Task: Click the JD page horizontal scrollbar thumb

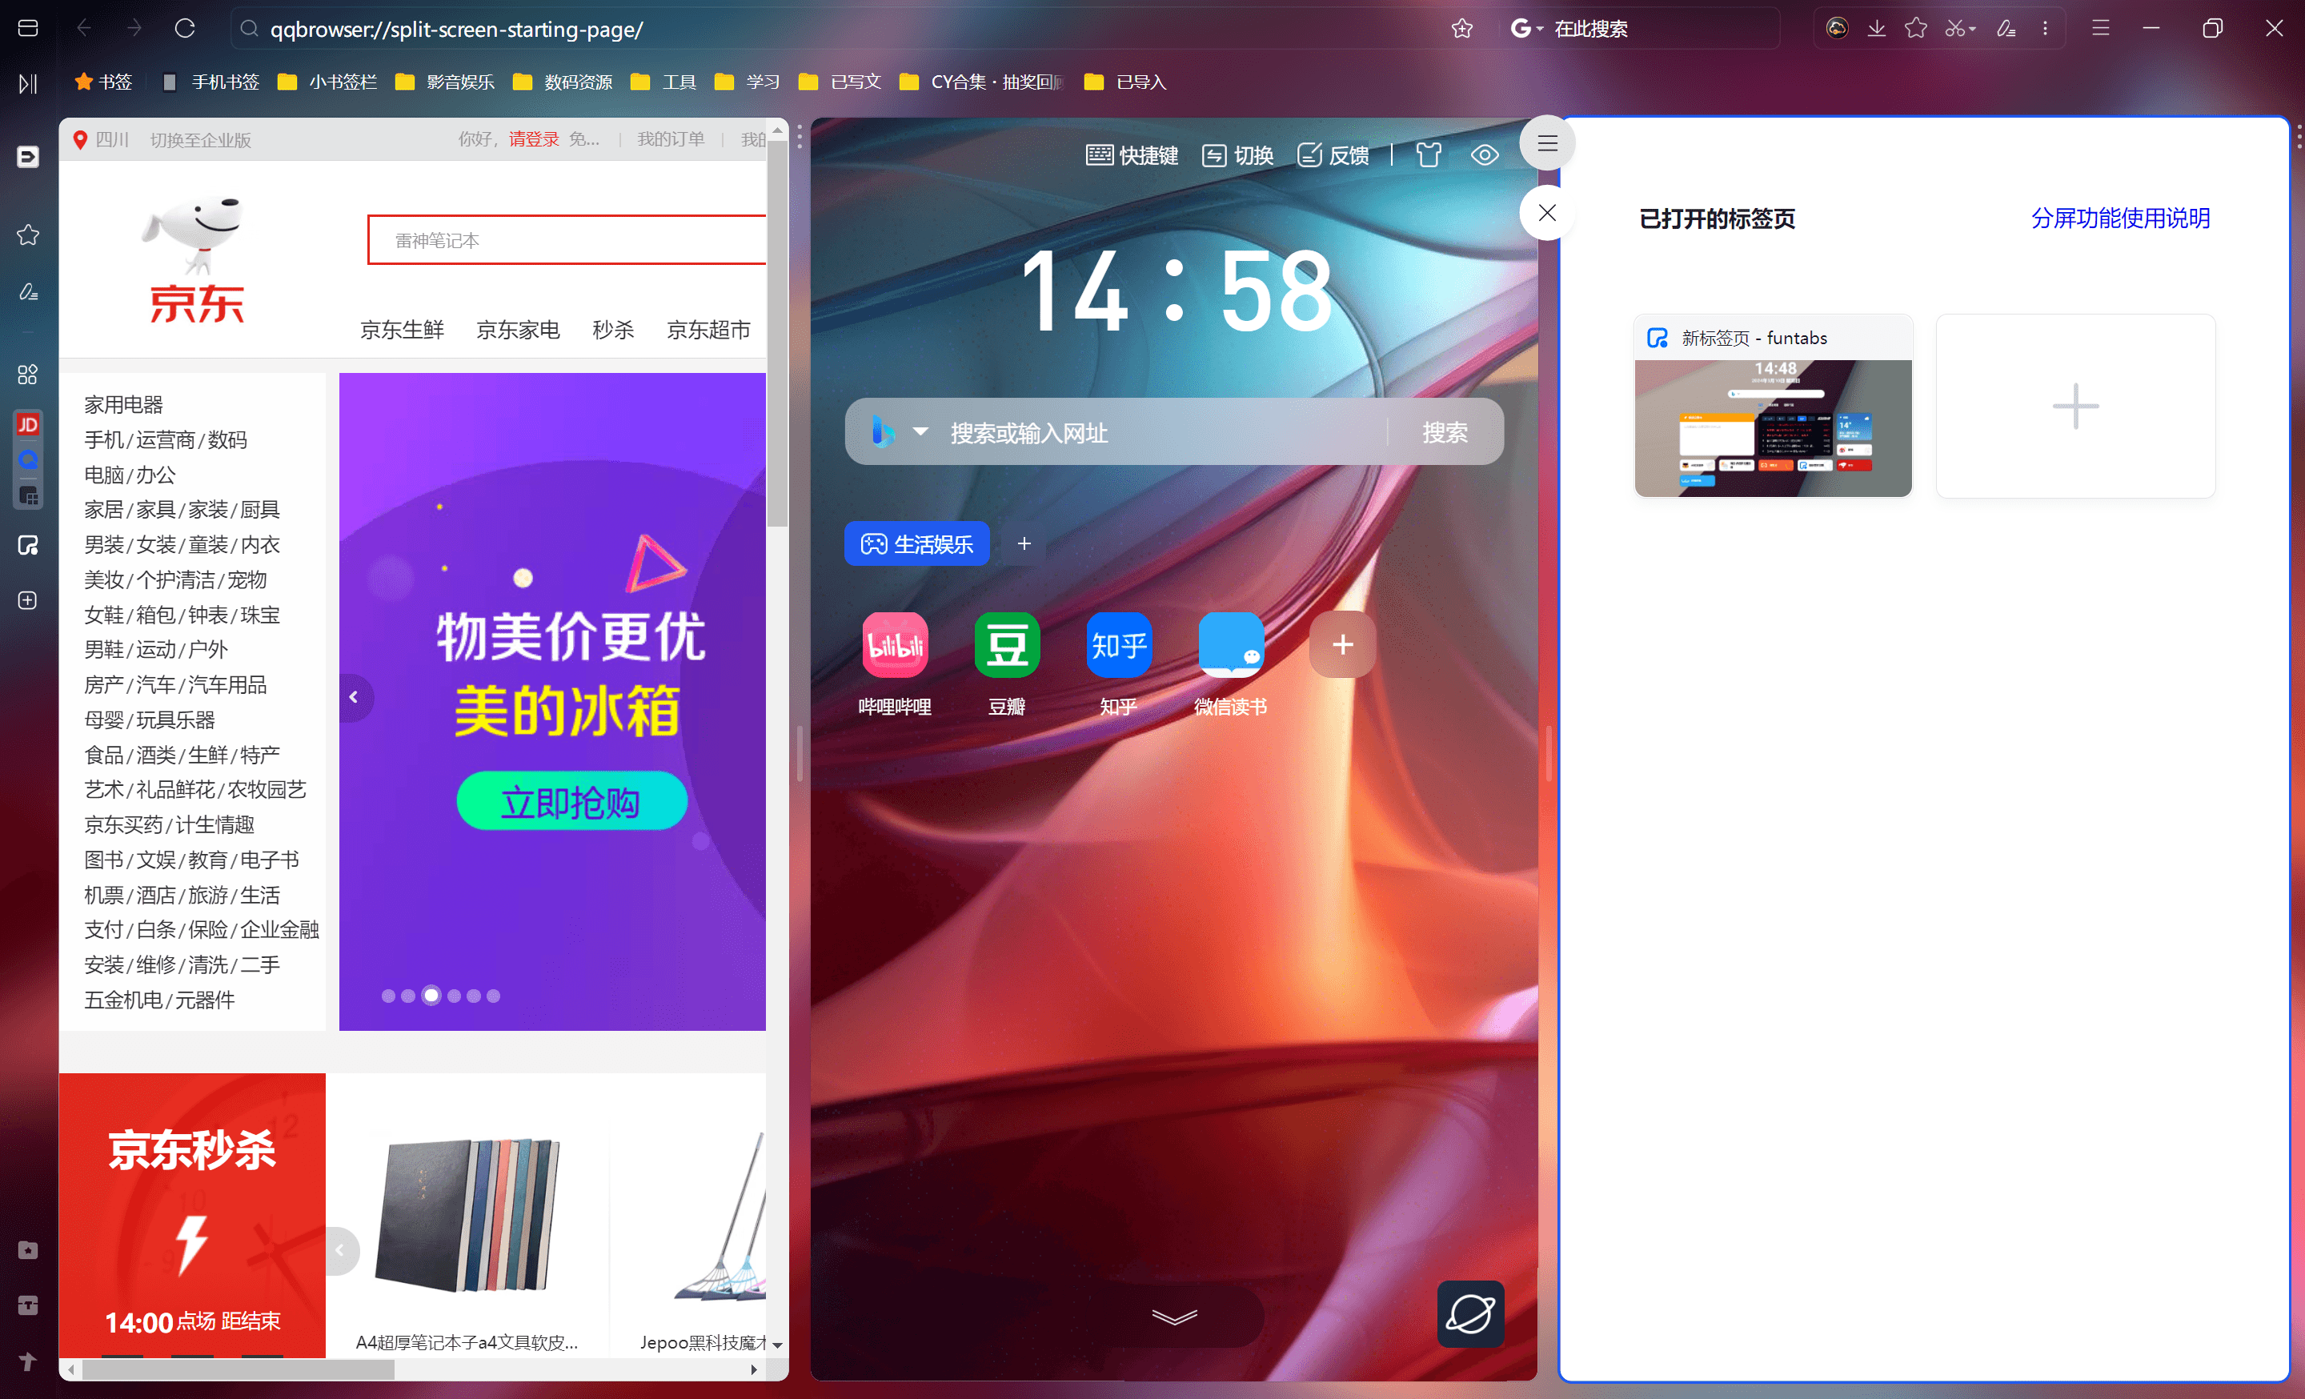Action: pyautogui.click(x=239, y=1370)
